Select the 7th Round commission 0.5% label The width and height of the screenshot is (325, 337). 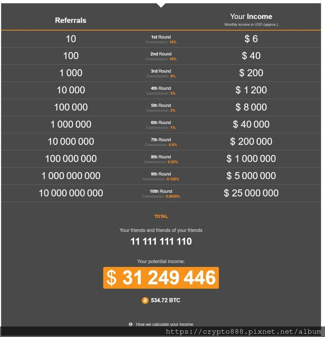[161, 142]
